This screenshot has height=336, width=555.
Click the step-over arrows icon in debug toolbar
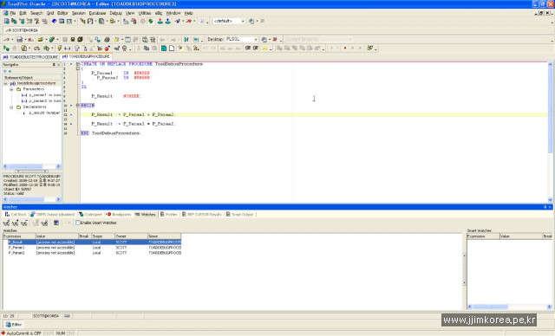coord(68,48)
